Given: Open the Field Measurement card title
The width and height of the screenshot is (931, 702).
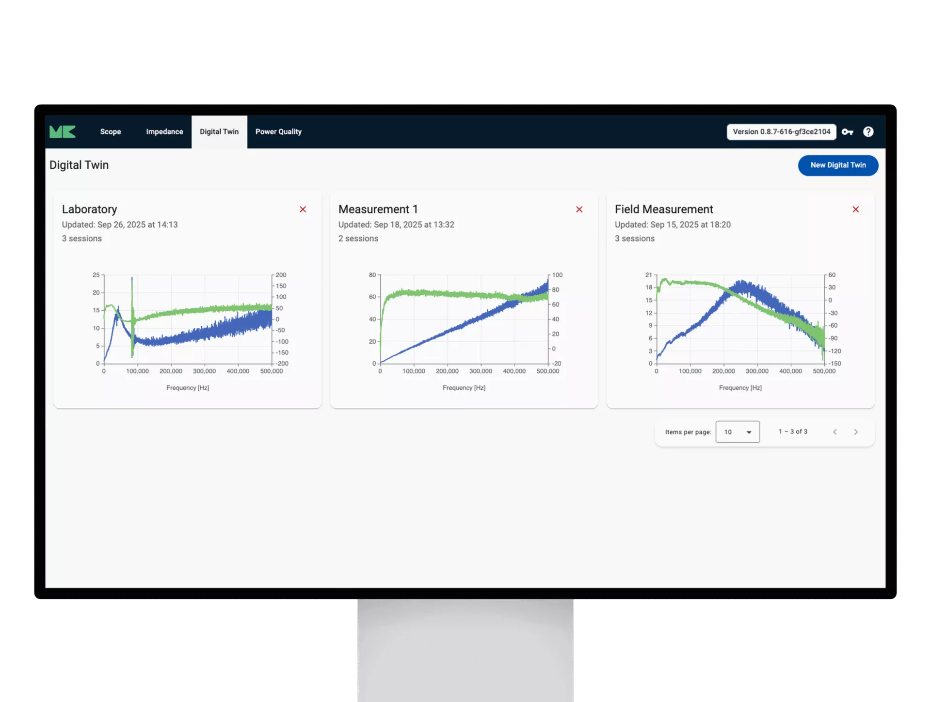Looking at the screenshot, I should point(664,209).
